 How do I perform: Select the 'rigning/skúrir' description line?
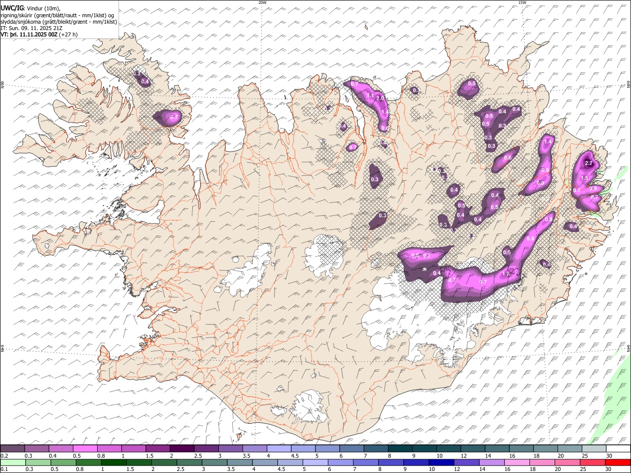(x=57, y=15)
